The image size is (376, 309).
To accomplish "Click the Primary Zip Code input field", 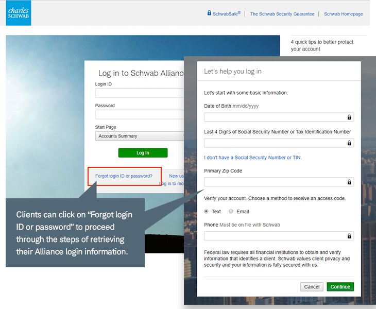I will 279,182.
